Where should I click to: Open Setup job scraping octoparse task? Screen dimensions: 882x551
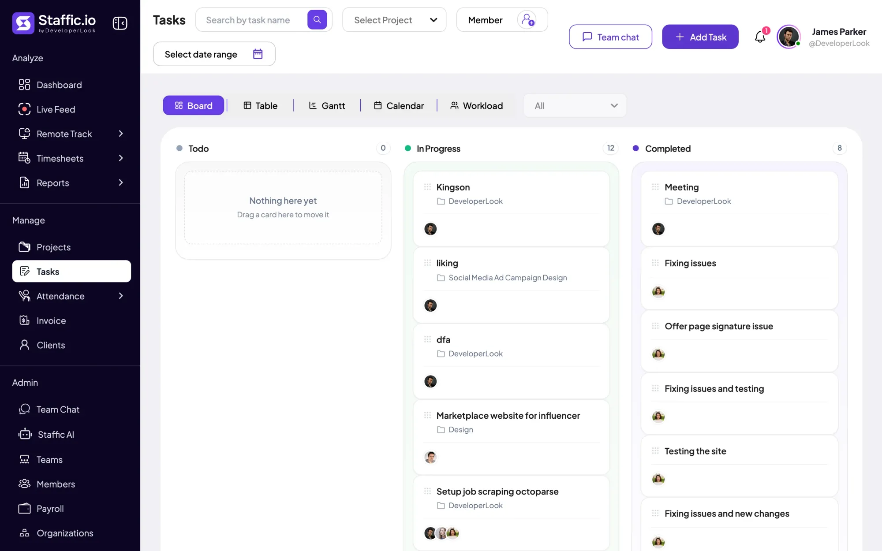tap(497, 491)
